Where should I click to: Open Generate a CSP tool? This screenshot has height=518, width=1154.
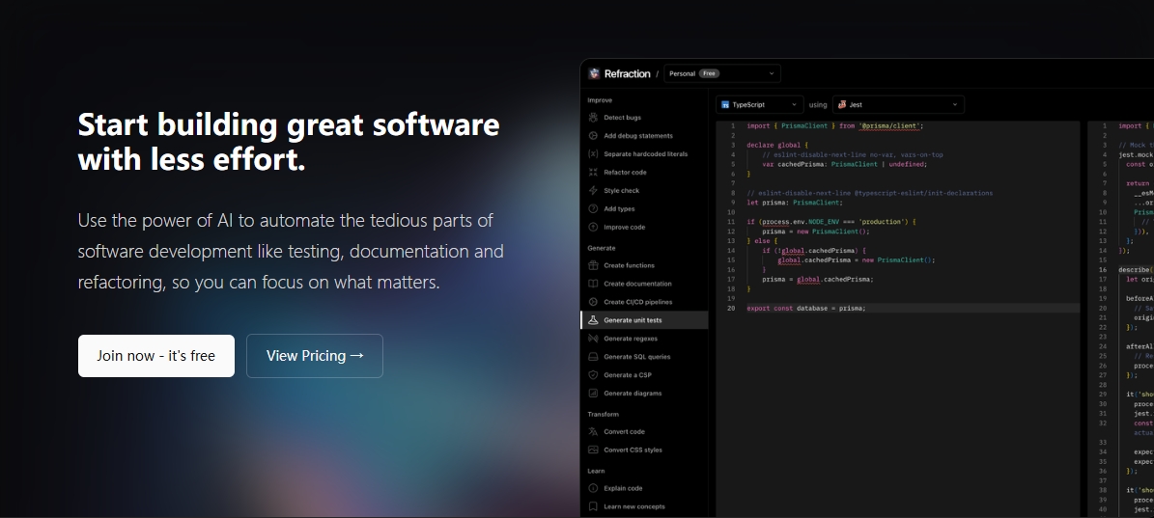tap(645, 374)
